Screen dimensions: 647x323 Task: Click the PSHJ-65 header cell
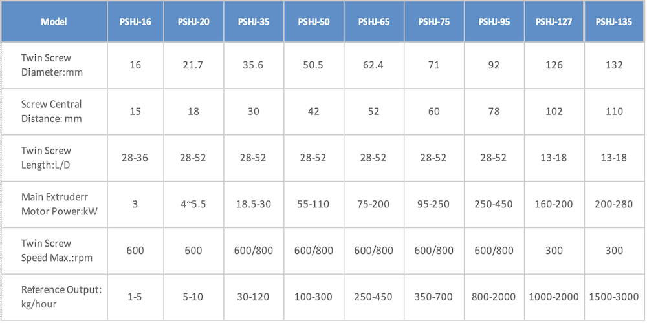(374, 22)
